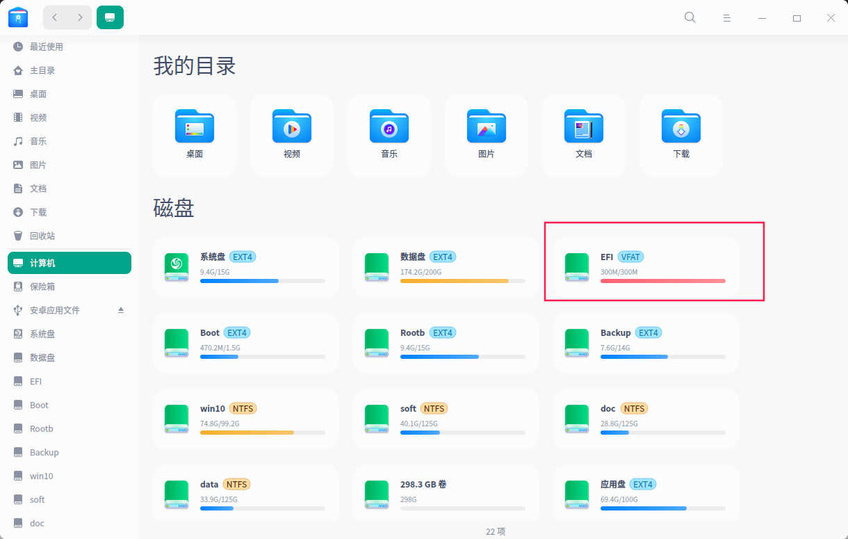Click the Rootb disk drive icon

pyautogui.click(x=377, y=344)
